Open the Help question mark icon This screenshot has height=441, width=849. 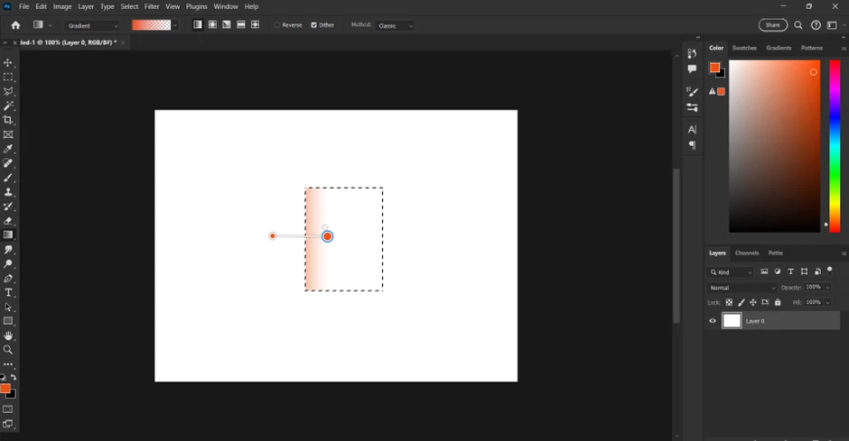point(816,25)
